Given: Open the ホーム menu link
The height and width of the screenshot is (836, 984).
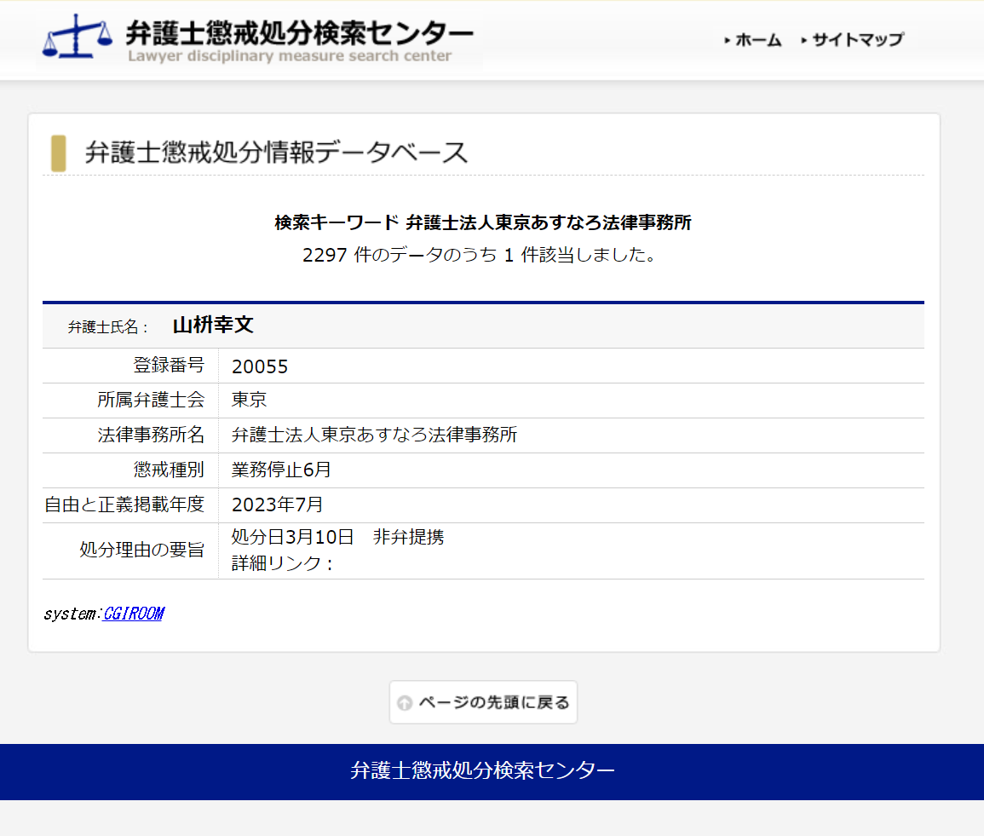Looking at the screenshot, I should click(x=758, y=40).
